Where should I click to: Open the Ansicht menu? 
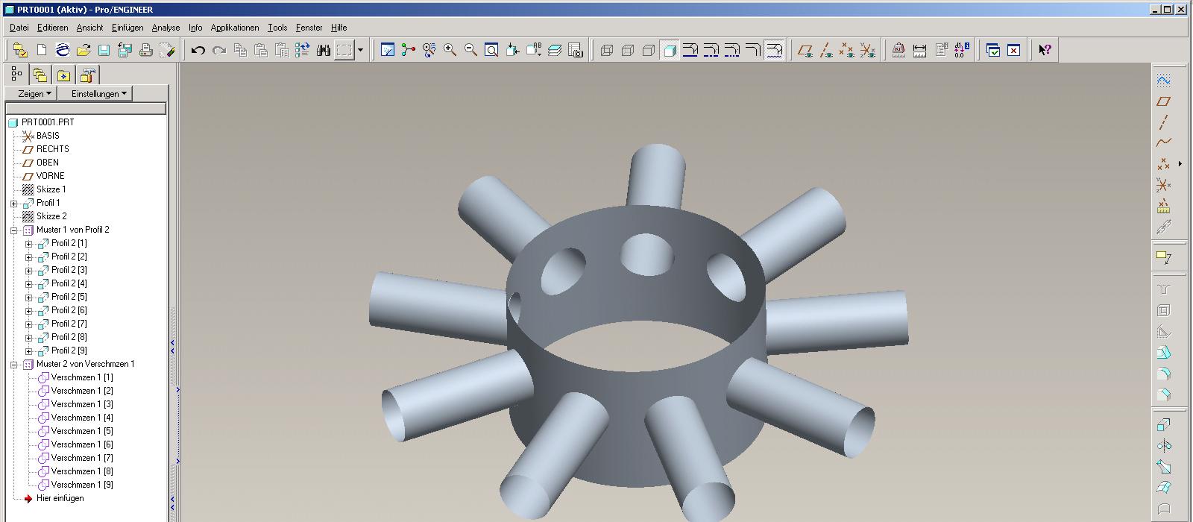[x=89, y=28]
